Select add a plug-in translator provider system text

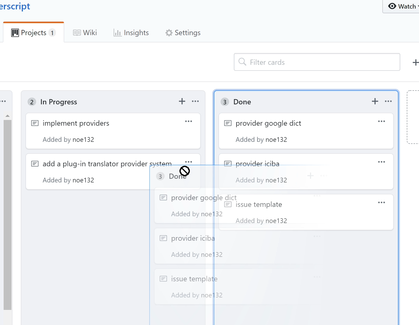pyautogui.click(x=107, y=164)
